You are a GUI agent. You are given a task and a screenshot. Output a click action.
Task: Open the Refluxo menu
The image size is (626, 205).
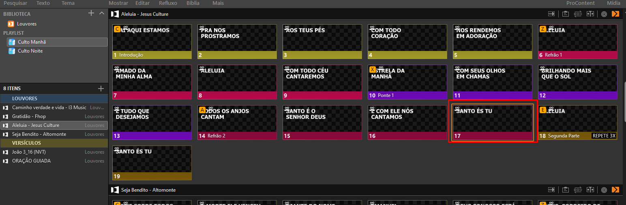point(168,3)
